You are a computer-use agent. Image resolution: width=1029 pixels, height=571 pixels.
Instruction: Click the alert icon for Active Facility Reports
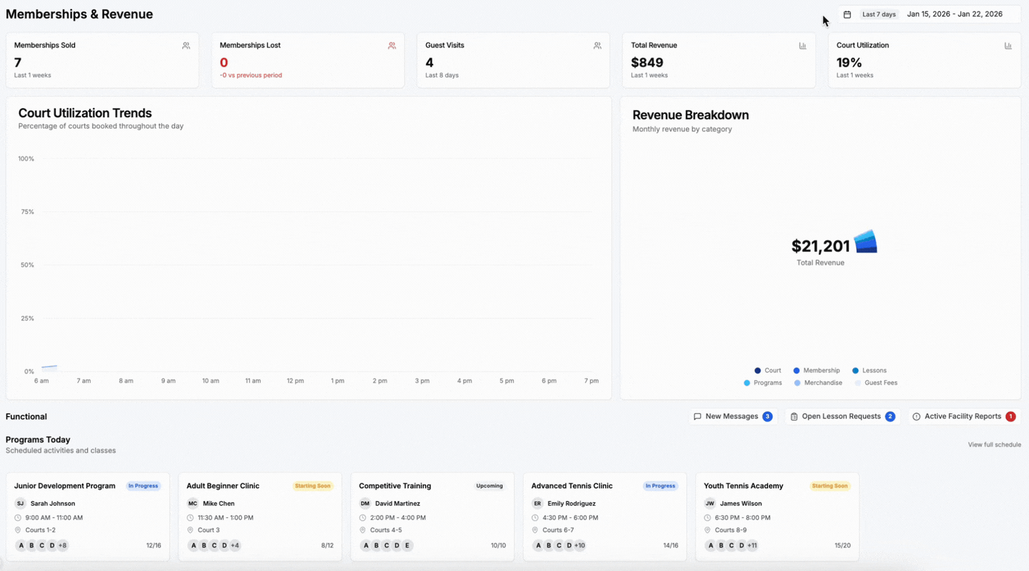916,417
